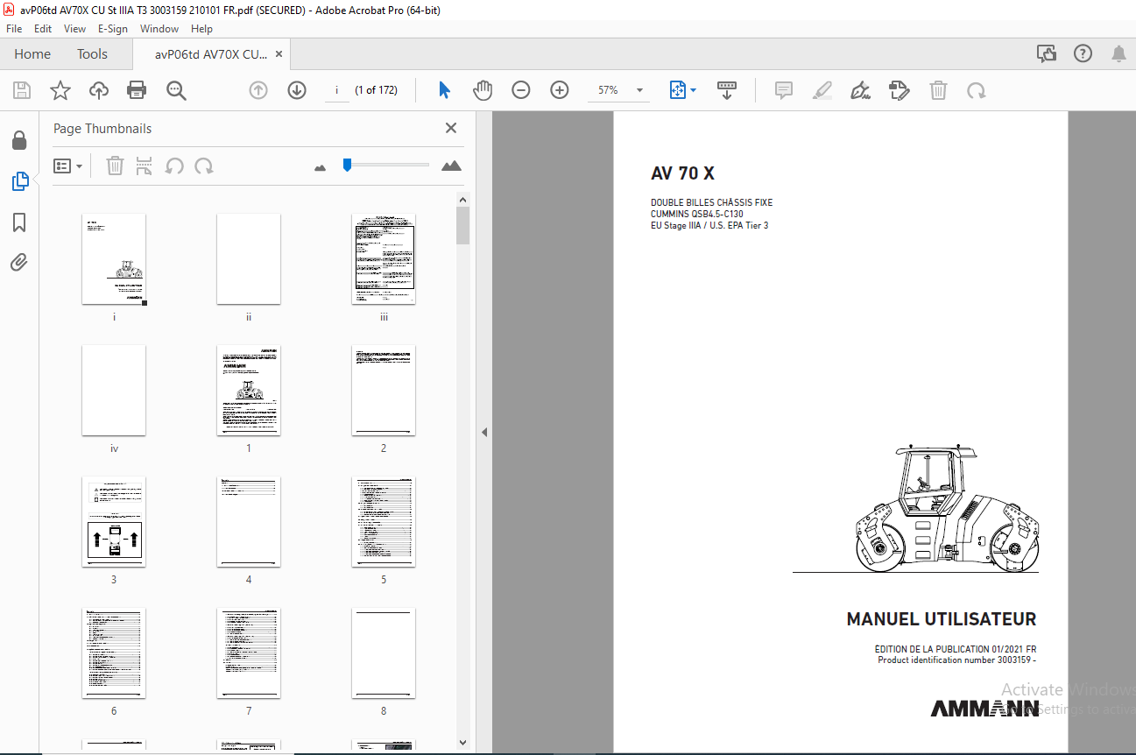
Task: Toggle the Page Thumbnails sidebar icon
Action: click(x=19, y=181)
